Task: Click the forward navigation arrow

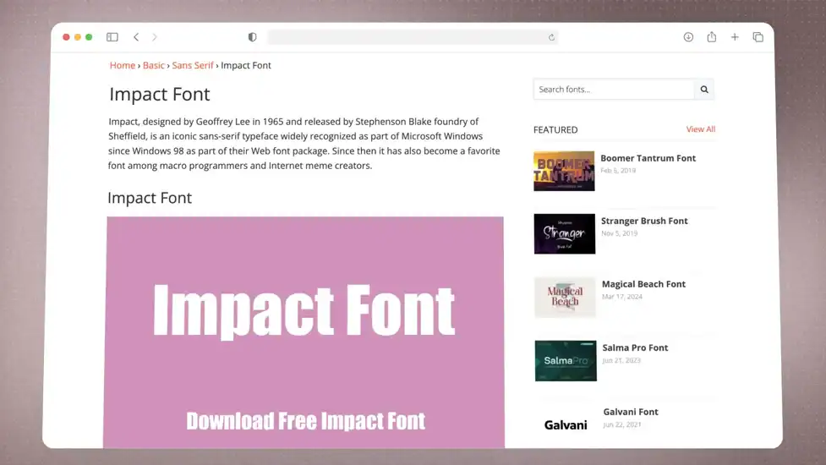Action: pos(155,37)
